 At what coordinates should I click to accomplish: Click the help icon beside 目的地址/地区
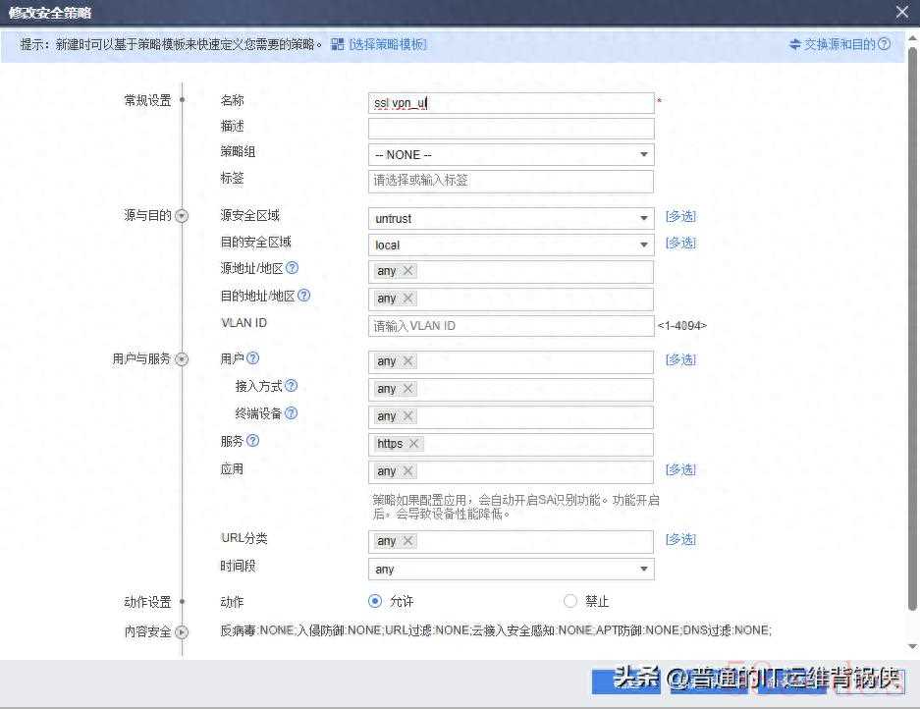coord(304,296)
